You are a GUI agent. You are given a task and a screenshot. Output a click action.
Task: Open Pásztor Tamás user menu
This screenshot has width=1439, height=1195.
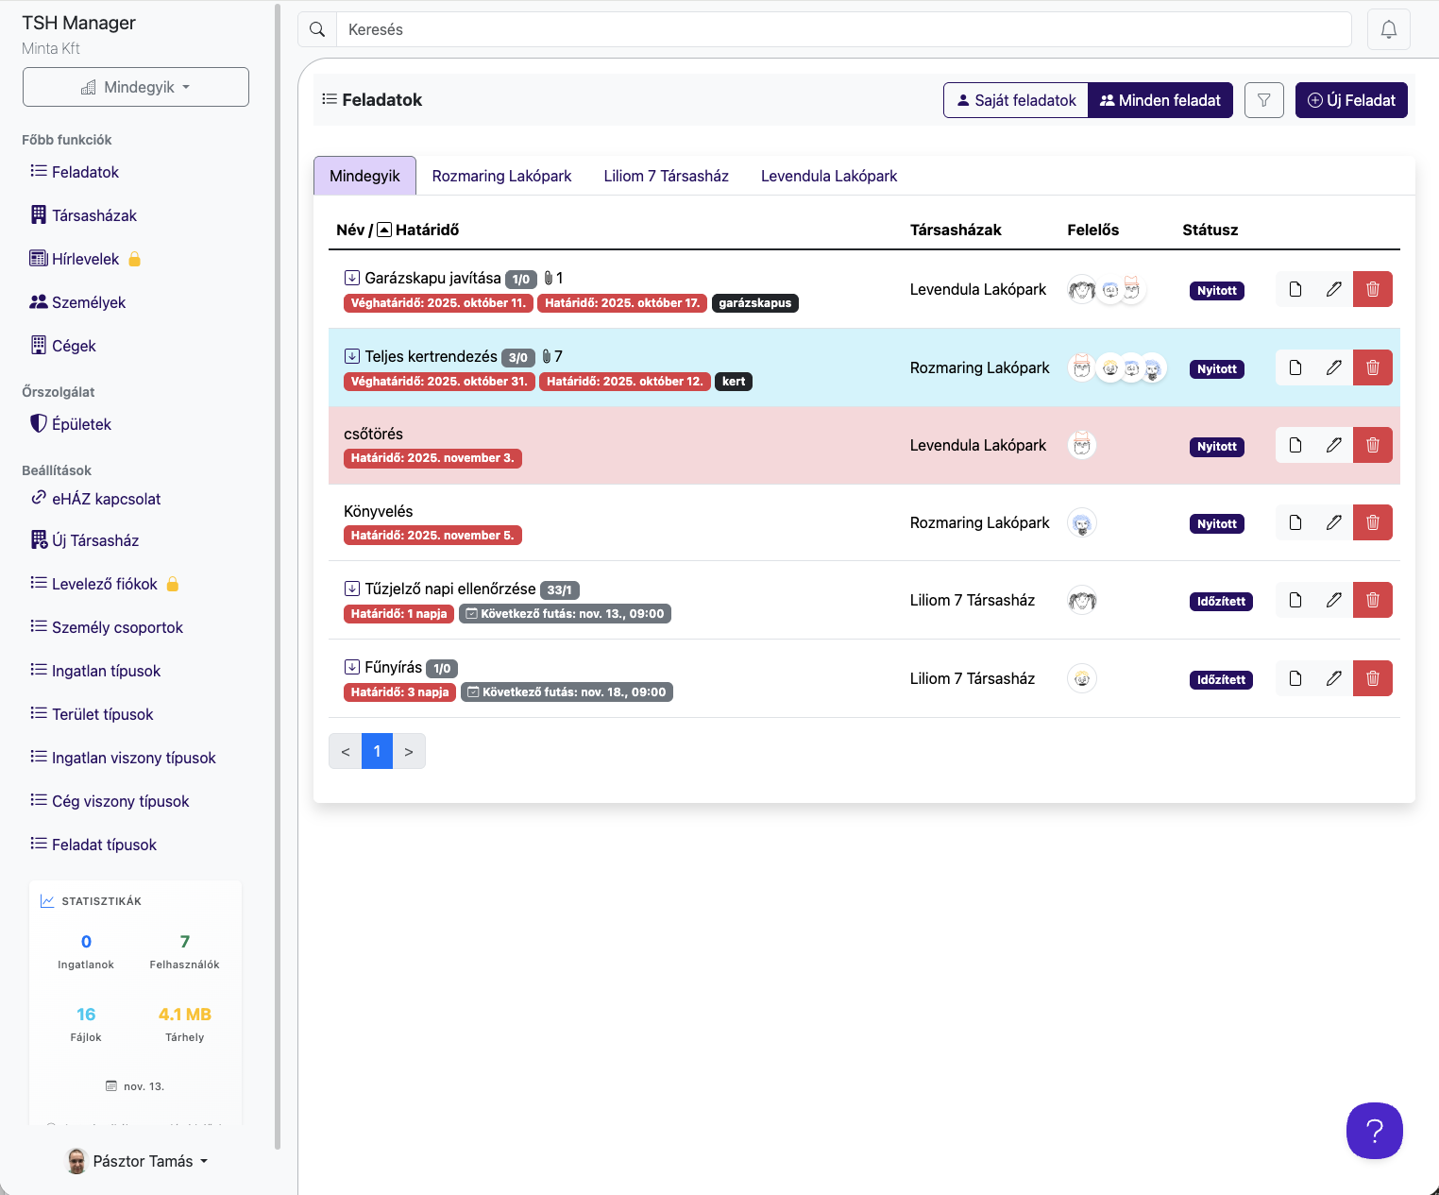(x=138, y=1161)
